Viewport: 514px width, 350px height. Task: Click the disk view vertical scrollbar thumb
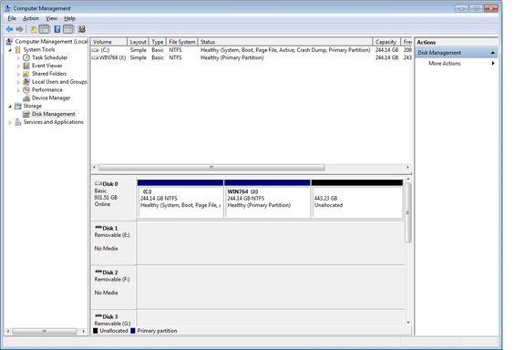coord(408,212)
